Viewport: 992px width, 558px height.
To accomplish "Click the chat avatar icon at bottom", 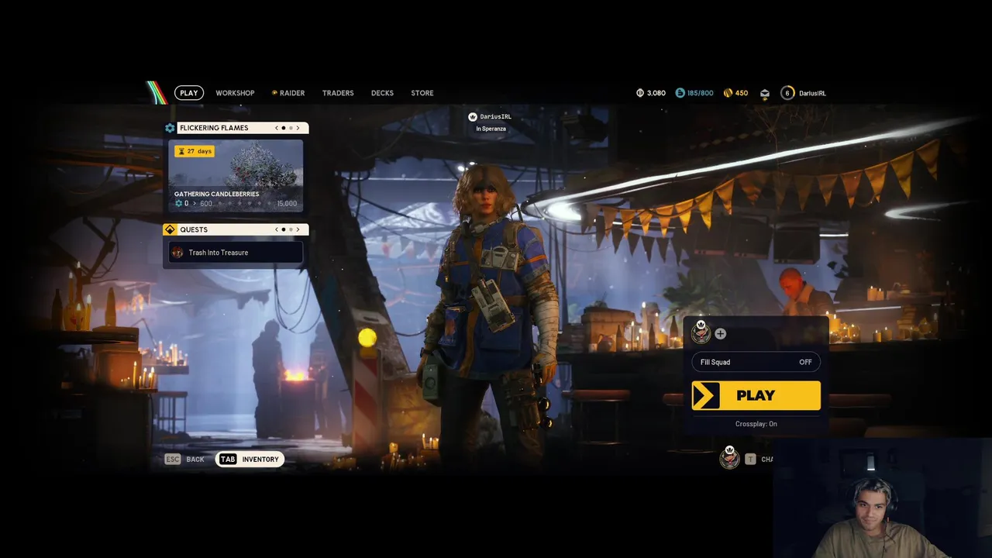I will [729, 458].
